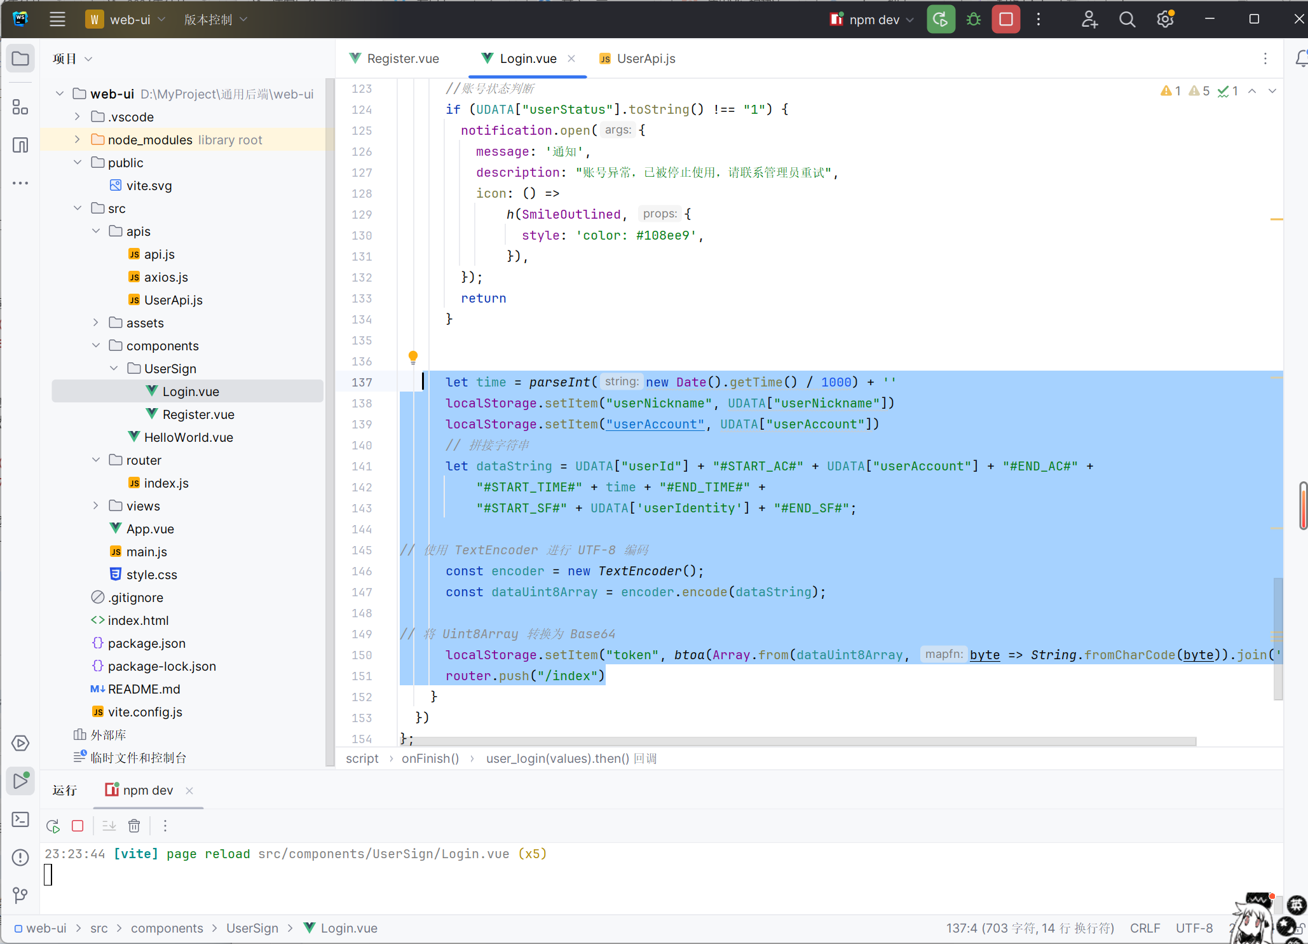Open HelloWorld.vue in the project tree

[188, 437]
